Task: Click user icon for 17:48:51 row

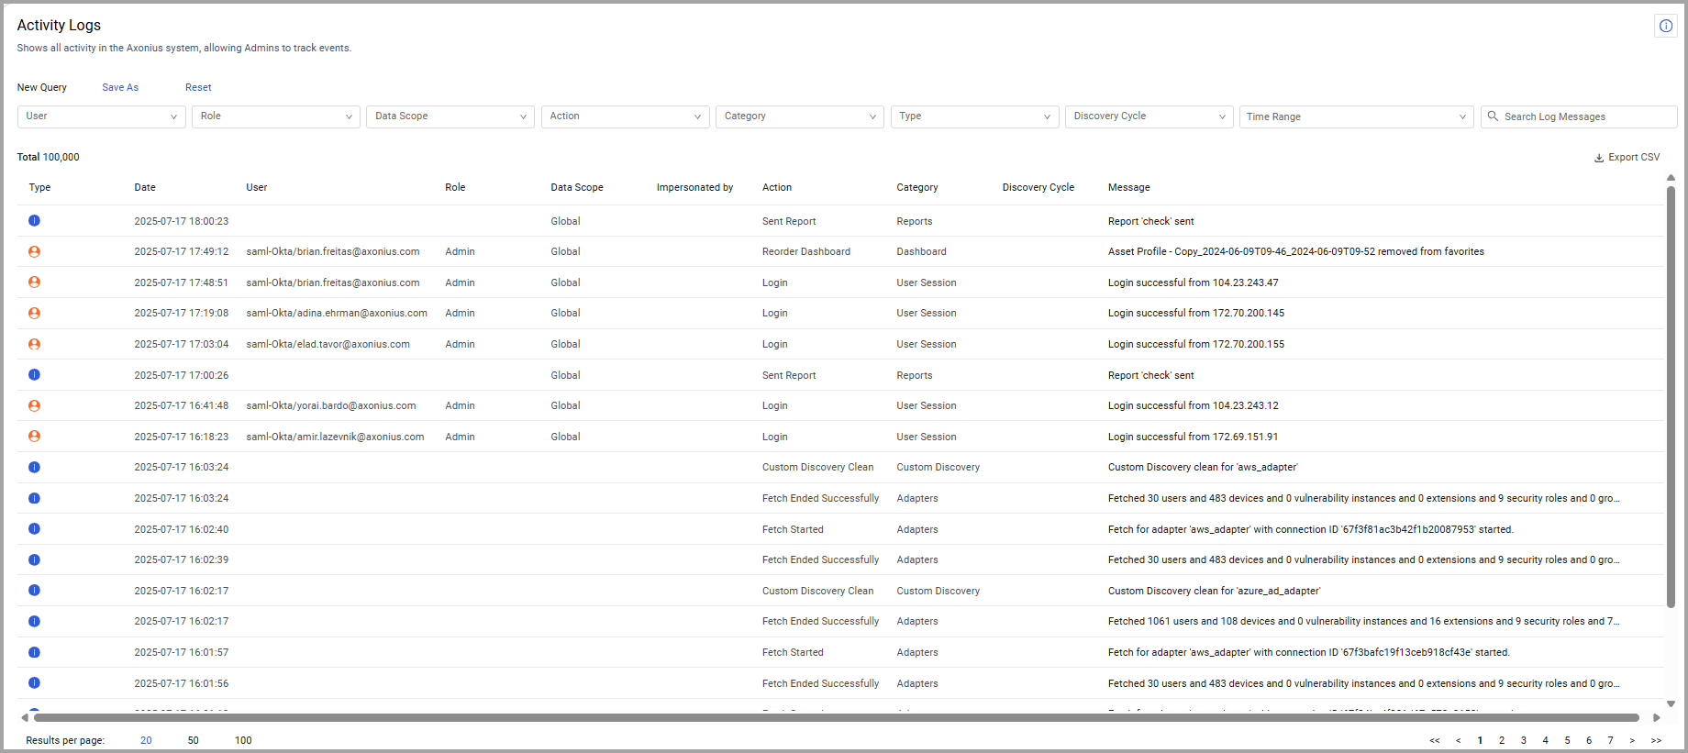Action: [34, 282]
